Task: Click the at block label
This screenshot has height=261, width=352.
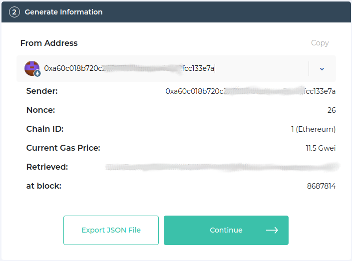Action: [44, 186]
